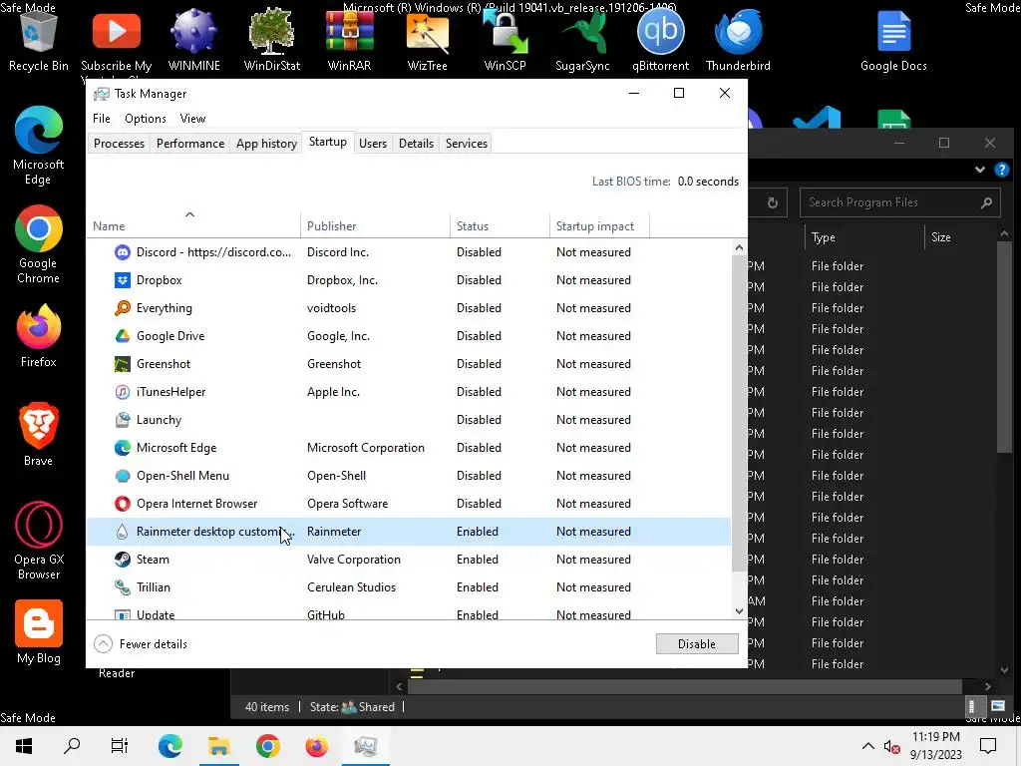Image resolution: width=1021 pixels, height=766 pixels.
Task: Open the Windows Start menu
Action: pyautogui.click(x=24, y=746)
